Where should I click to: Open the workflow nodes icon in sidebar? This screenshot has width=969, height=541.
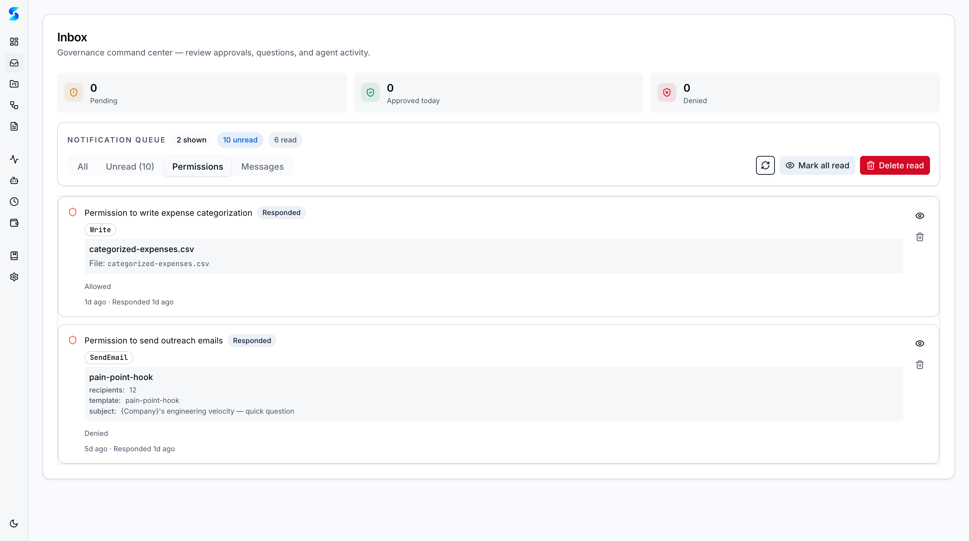tap(14, 105)
